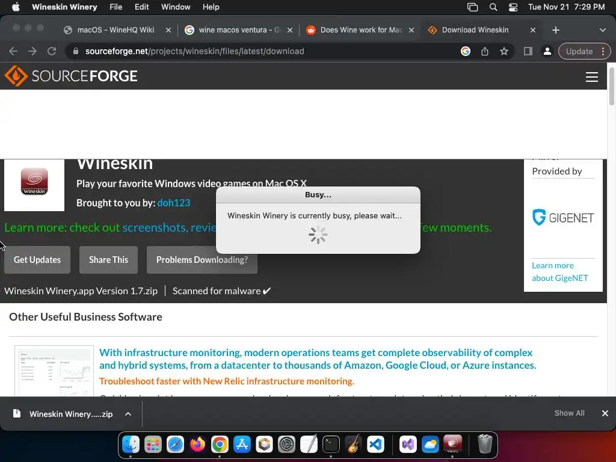Switch to wine macos ventura tab
The height and width of the screenshot is (462, 616).
239,30
